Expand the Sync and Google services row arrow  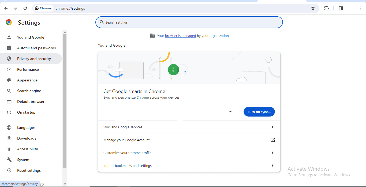[273, 127]
